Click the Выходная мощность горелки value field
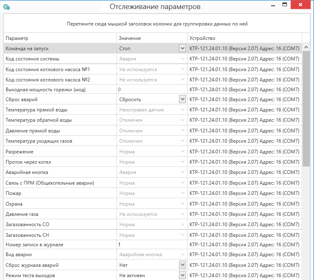314x280 pixels. pos(152,90)
